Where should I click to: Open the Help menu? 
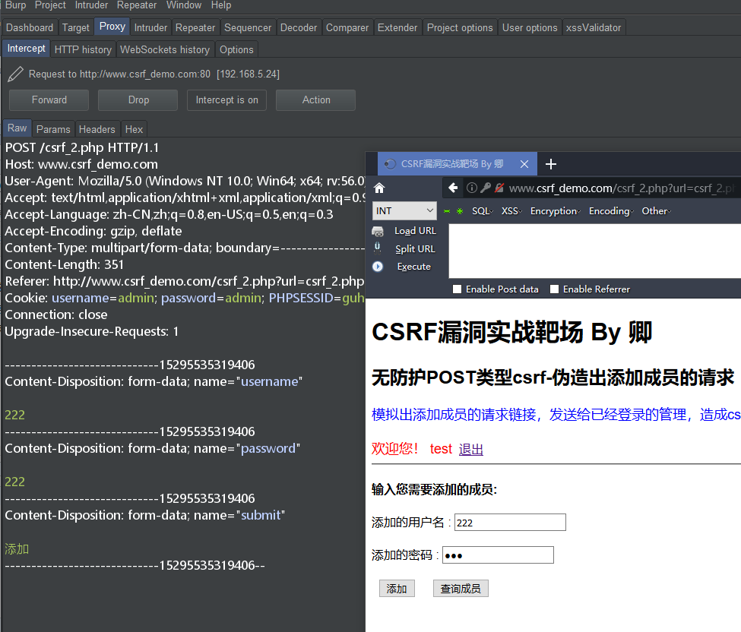(x=221, y=5)
